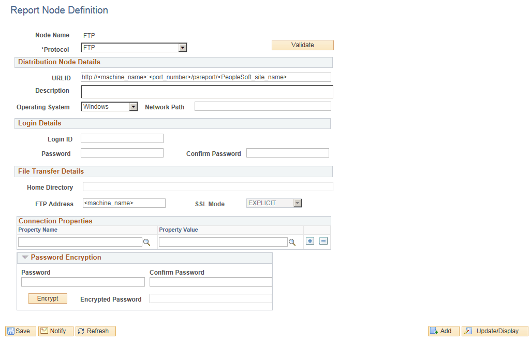The image size is (531, 342).
Task: Click the URLID input field
Action: click(x=206, y=77)
